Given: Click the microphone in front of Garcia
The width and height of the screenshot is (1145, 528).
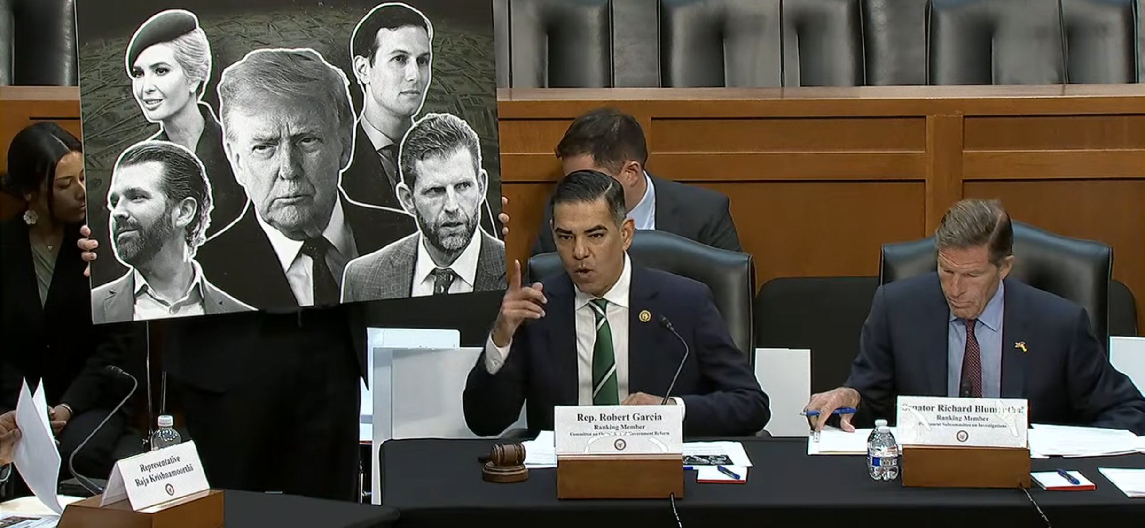Looking at the screenshot, I should tap(674, 357).
